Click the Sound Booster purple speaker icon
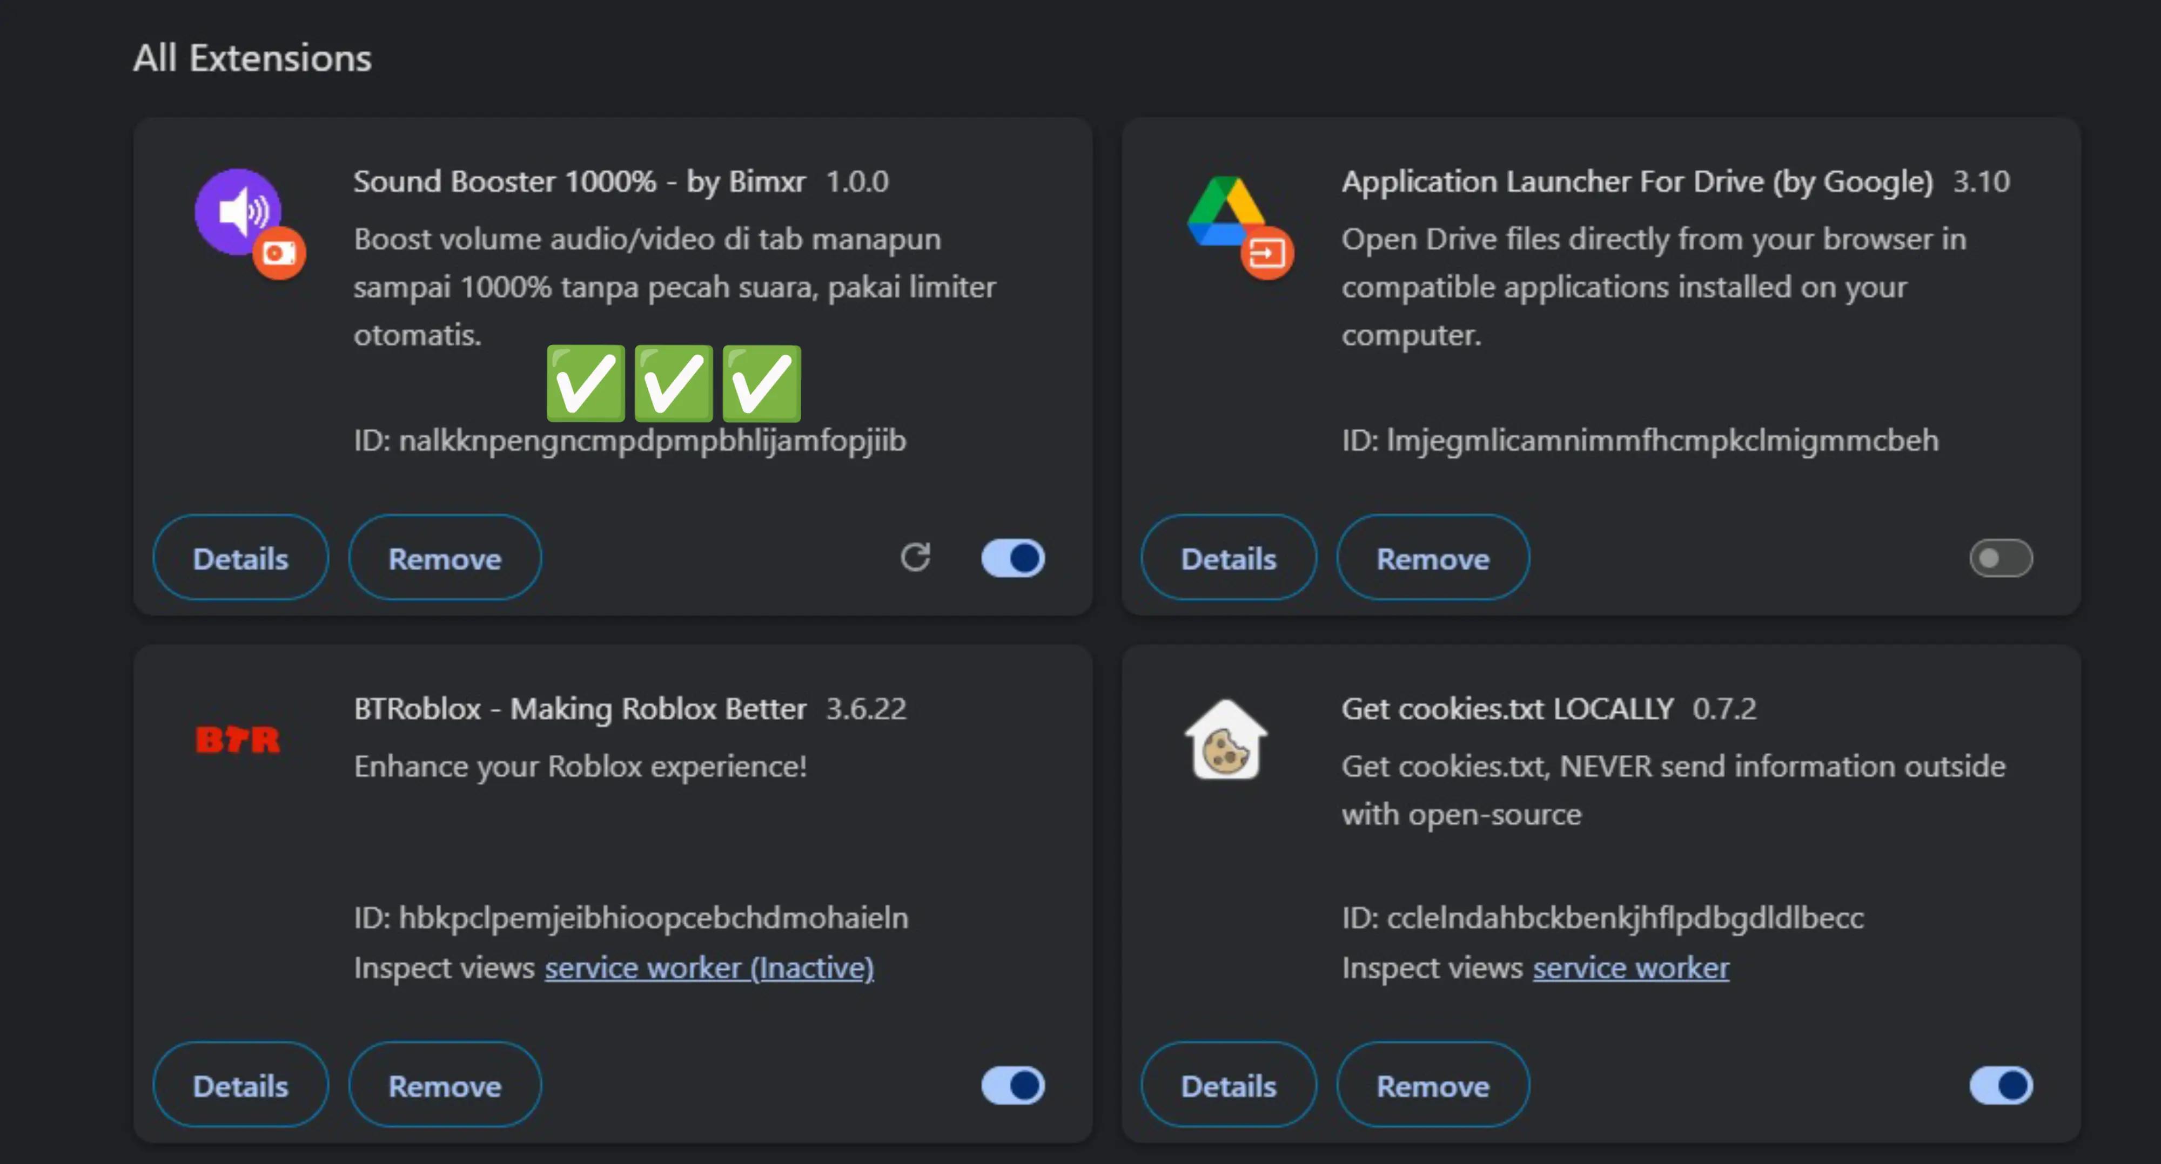This screenshot has height=1164, width=2161. (238, 211)
